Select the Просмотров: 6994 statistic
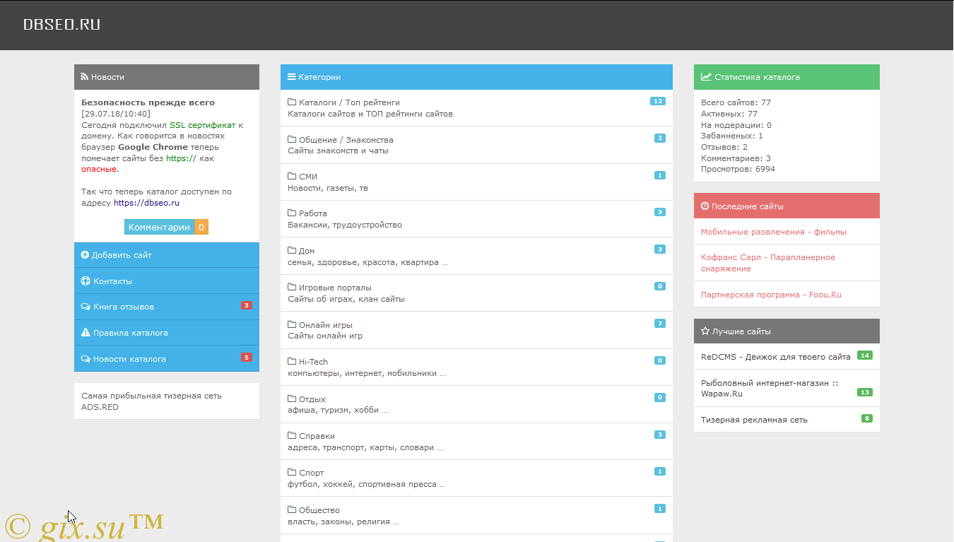Viewport: 954px width, 542px height. click(738, 169)
